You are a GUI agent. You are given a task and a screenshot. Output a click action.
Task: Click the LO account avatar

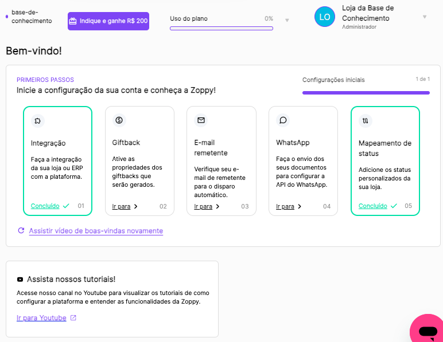[x=325, y=17]
